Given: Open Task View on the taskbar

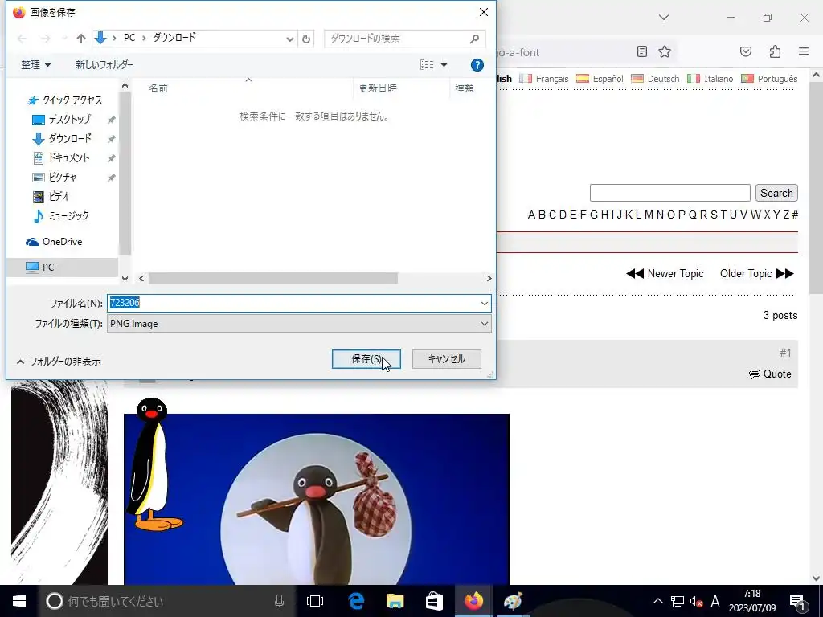Looking at the screenshot, I should coord(314,601).
